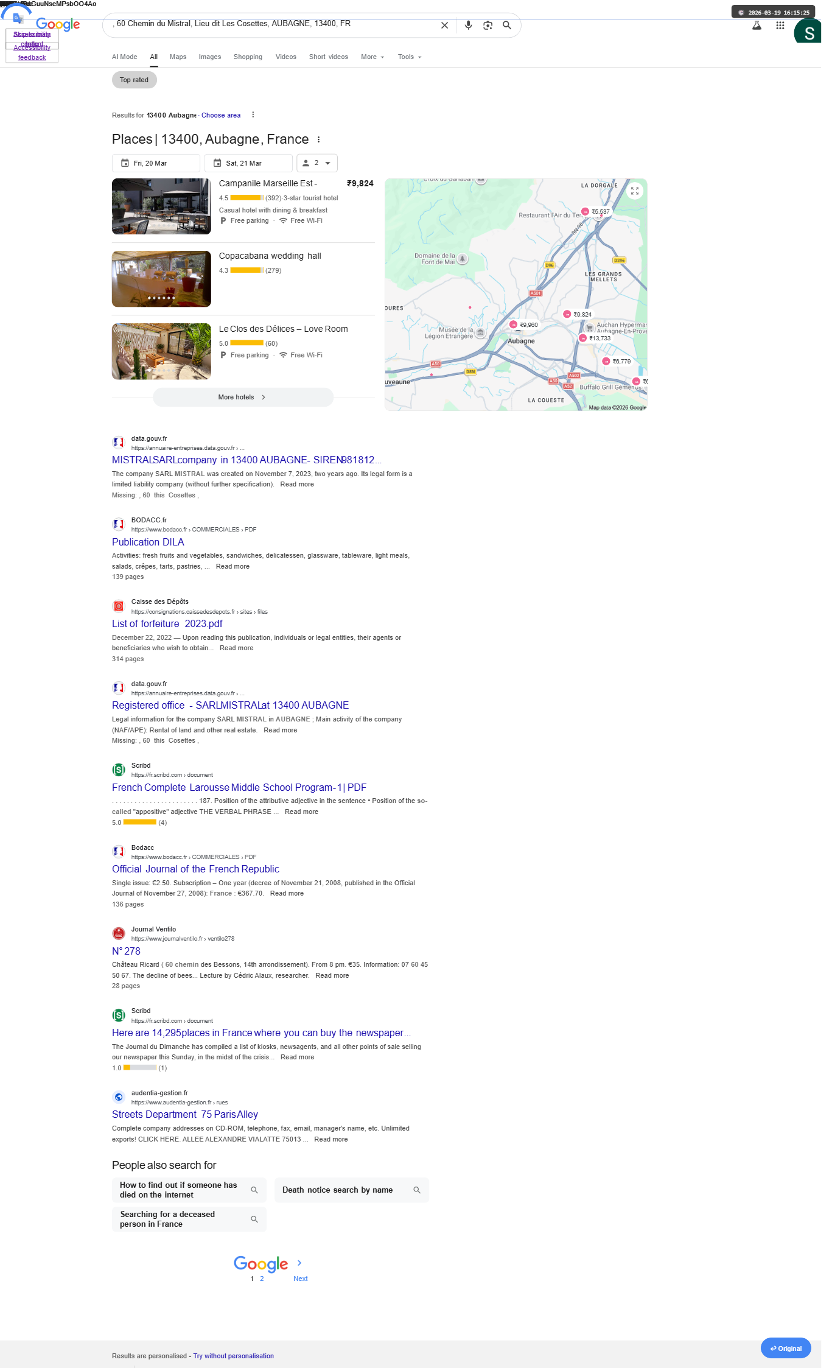Open Search Labs flask icon

(x=757, y=26)
